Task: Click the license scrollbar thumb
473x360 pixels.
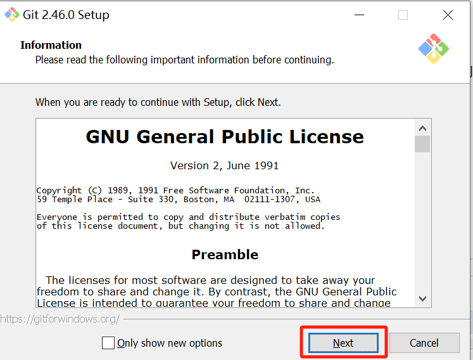Action: [x=422, y=144]
